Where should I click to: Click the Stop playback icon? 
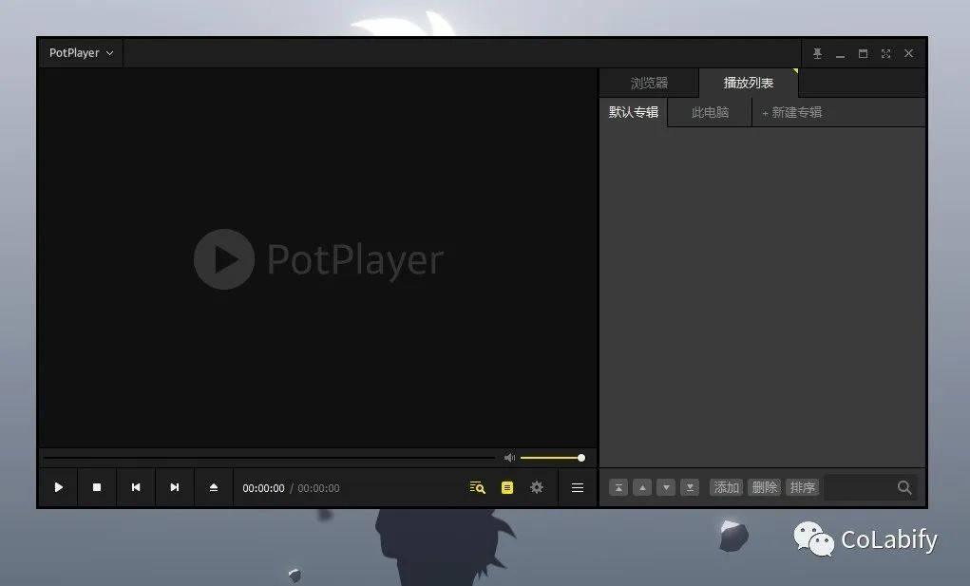click(x=97, y=486)
